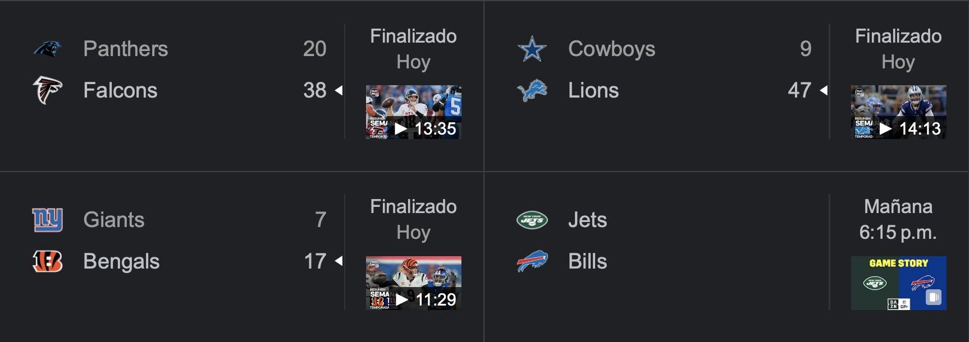
Task: Open the Lions team name link
Action: tap(593, 90)
